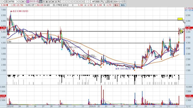Screen dimensions: 193x108
Task: Click the 관 watchlist button
Action: click(x=6, y=2)
